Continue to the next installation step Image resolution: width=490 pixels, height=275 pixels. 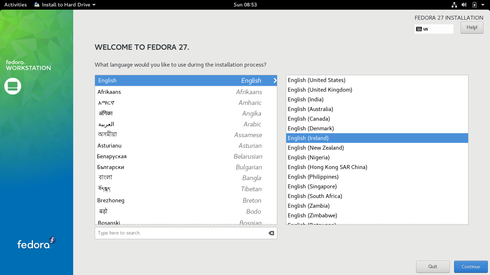point(471,267)
